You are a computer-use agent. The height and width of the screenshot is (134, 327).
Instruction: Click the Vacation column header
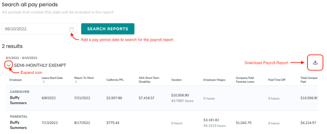(176, 80)
